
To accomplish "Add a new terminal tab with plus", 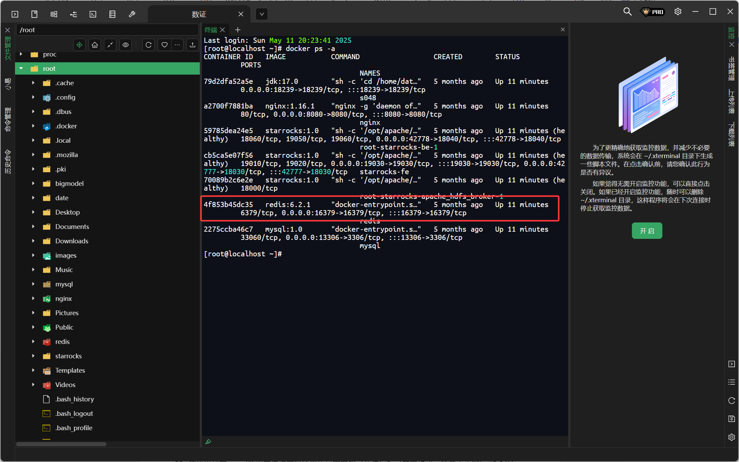I will click(x=238, y=30).
